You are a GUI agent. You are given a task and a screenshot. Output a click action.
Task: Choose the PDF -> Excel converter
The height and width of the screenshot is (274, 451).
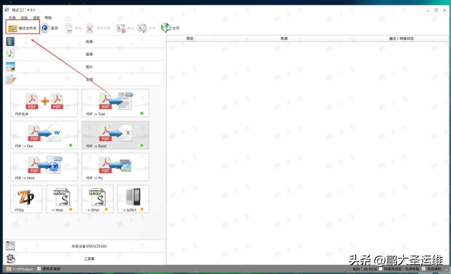115,135
